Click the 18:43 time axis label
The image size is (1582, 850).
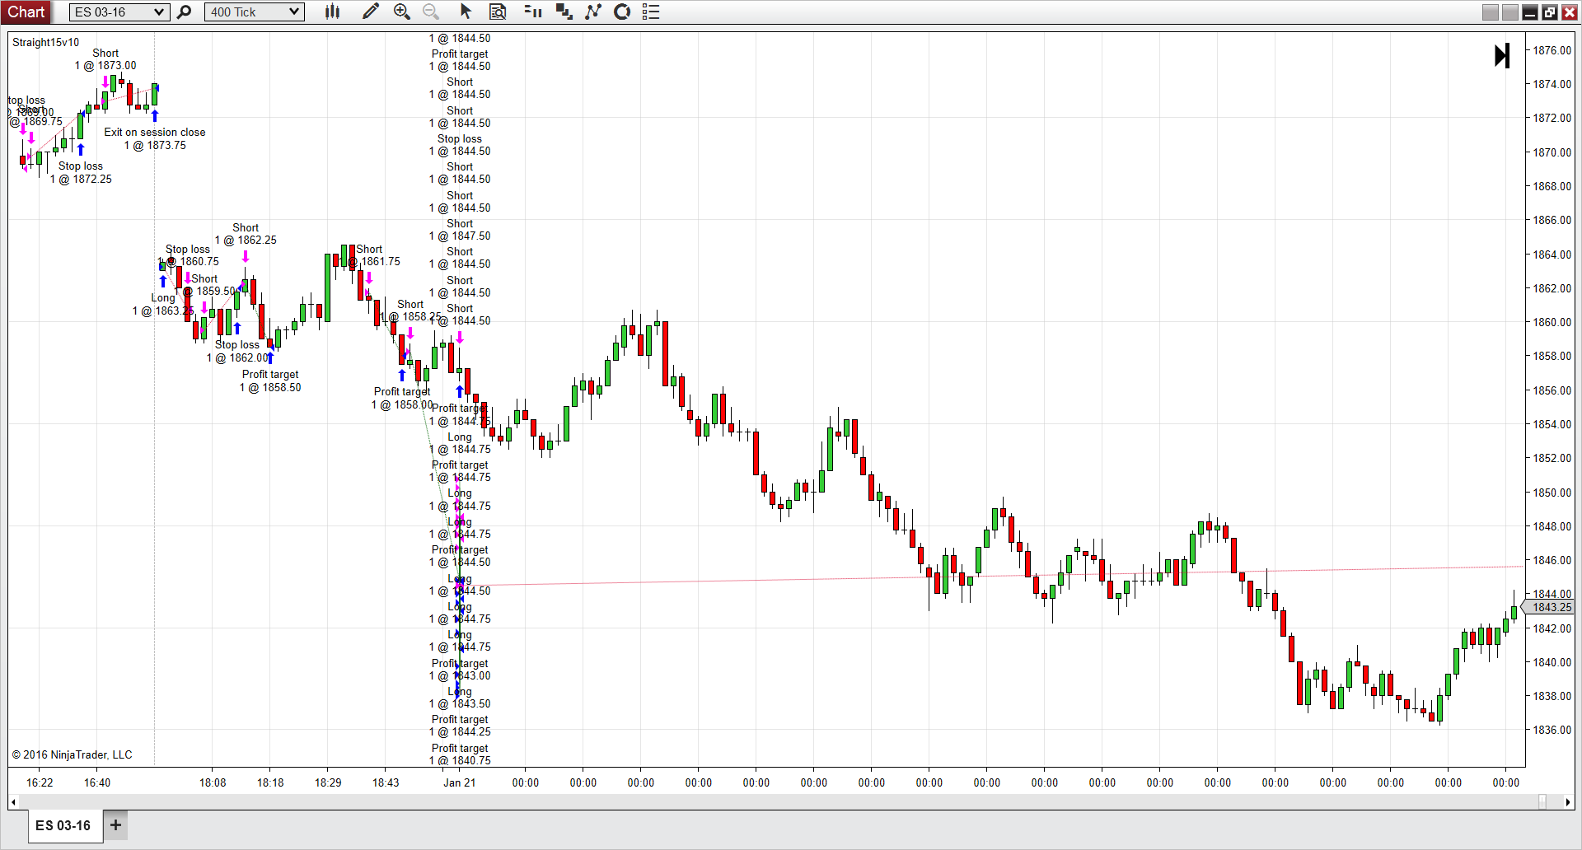coord(386,782)
